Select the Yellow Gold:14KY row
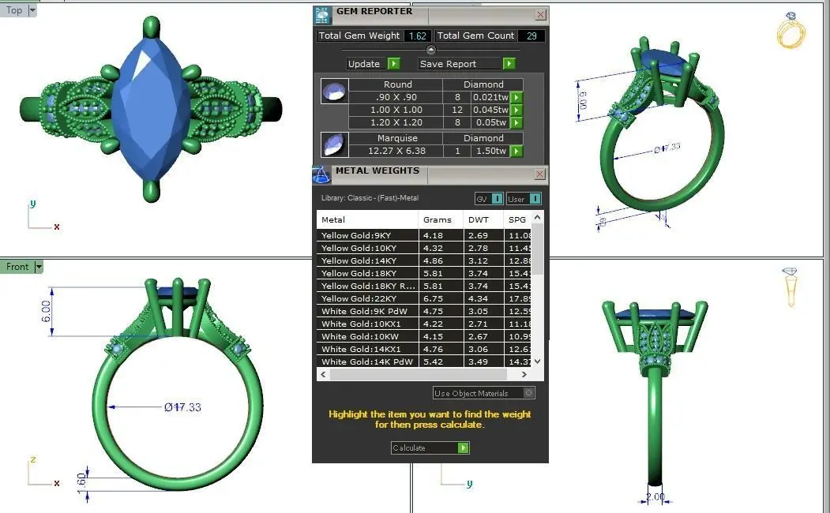The height and width of the screenshot is (513, 830). coord(424,260)
